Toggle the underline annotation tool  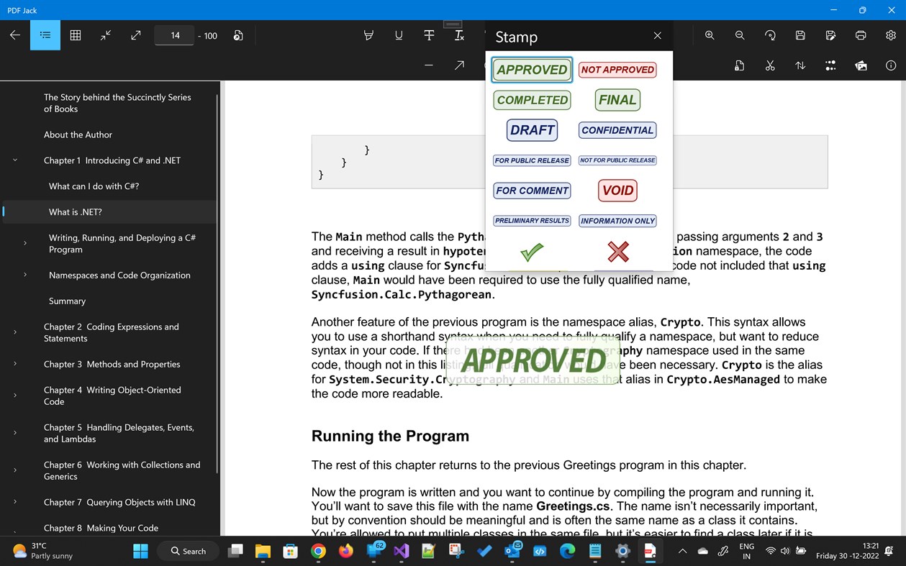click(398, 35)
